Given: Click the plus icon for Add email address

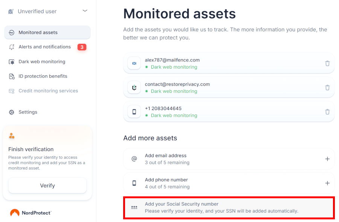Looking at the screenshot, I should click(327, 159).
